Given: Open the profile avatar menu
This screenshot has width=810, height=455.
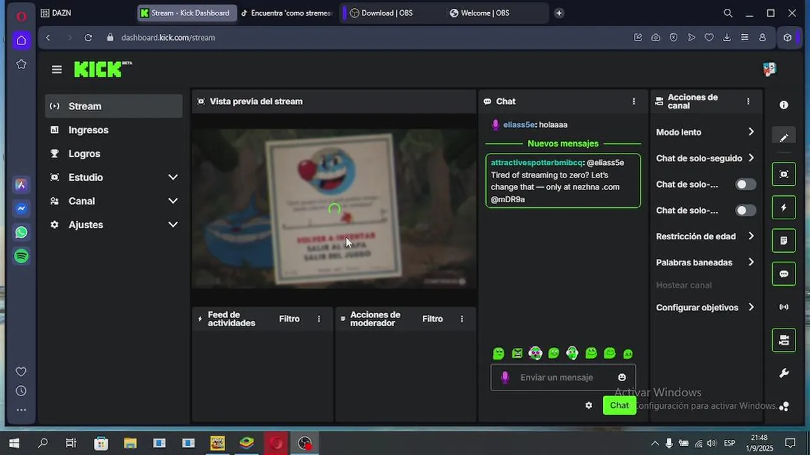Looking at the screenshot, I should pyautogui.click(x=769, y=69).
